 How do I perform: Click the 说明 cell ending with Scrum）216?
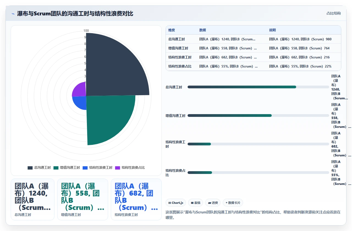pyautogui.click(x=304, y=57)
